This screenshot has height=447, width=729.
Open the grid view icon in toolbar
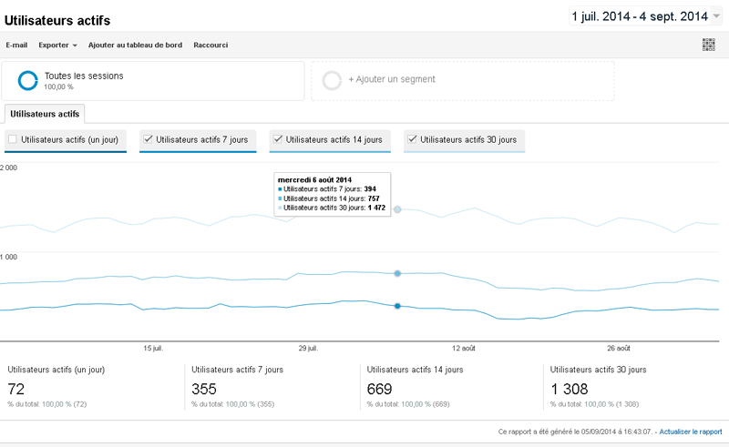(709, 45)
